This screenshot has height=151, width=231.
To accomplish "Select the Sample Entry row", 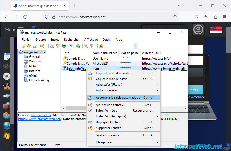I will 124,59.
